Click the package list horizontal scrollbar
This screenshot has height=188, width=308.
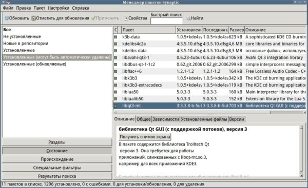point(194,113)
